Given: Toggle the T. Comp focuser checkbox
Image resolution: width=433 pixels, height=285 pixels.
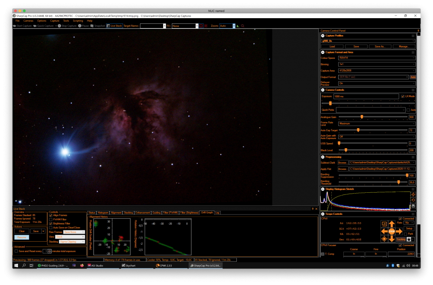Looking at the screenshot, I should [323, 254].
